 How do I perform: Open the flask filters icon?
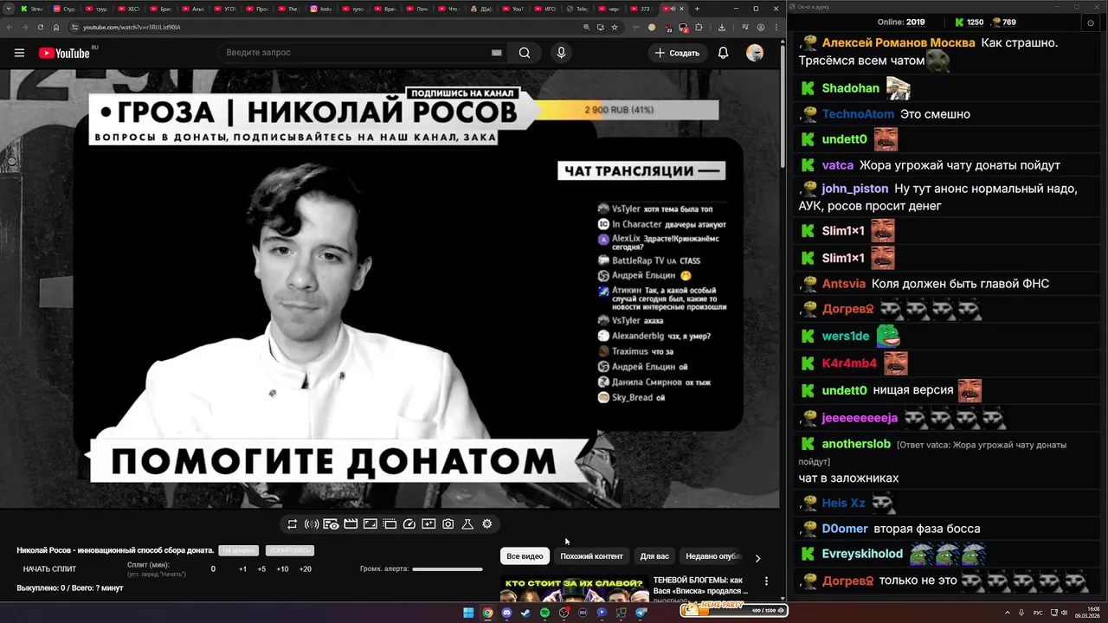click(467, 523)
